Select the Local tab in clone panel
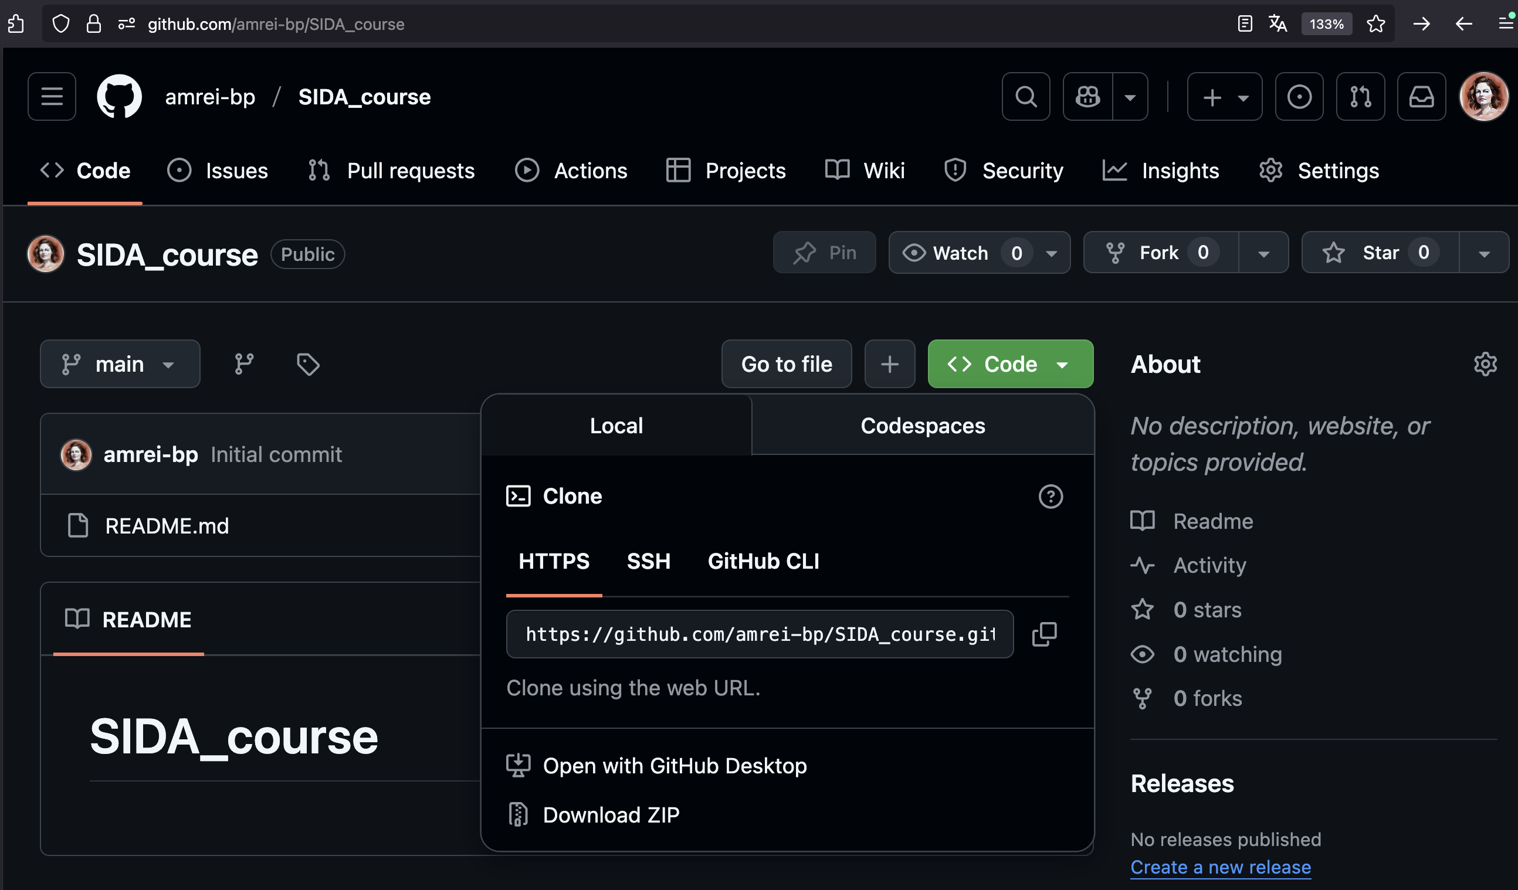1518x890 pixels. click(x=616, y=425)
